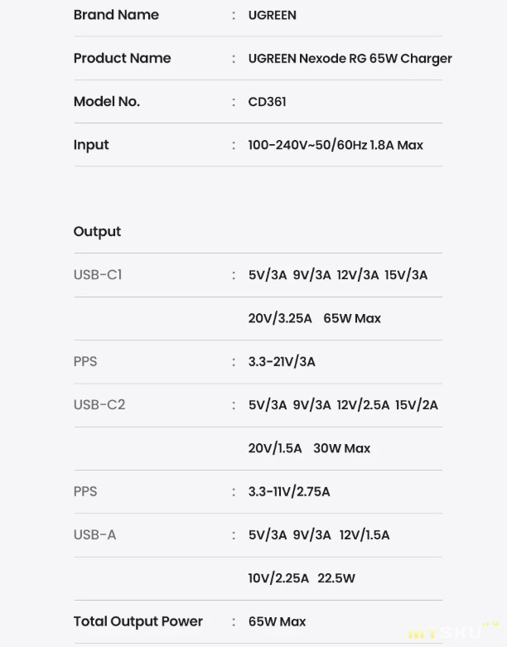Click the 3.3-21V/3A PPS value

(x=282, y=361)
